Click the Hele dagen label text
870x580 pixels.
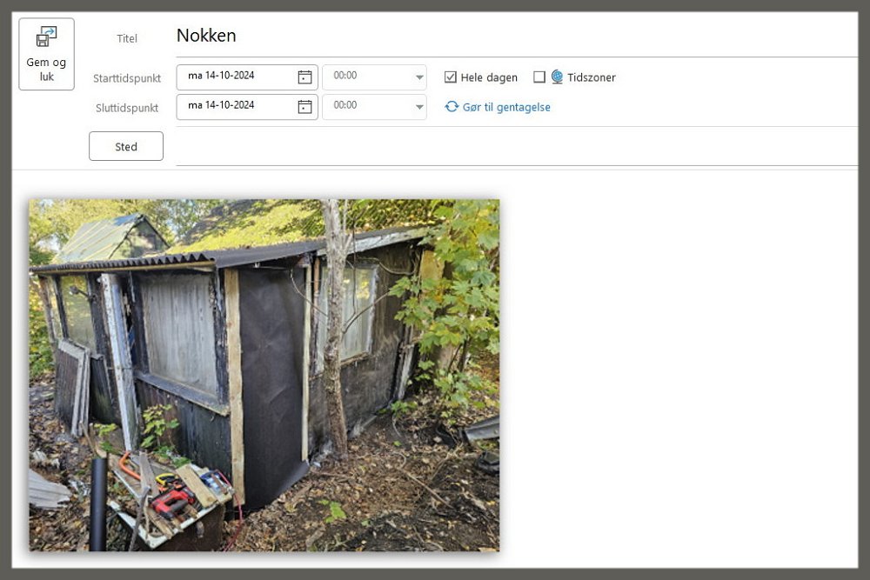point(489,77)
